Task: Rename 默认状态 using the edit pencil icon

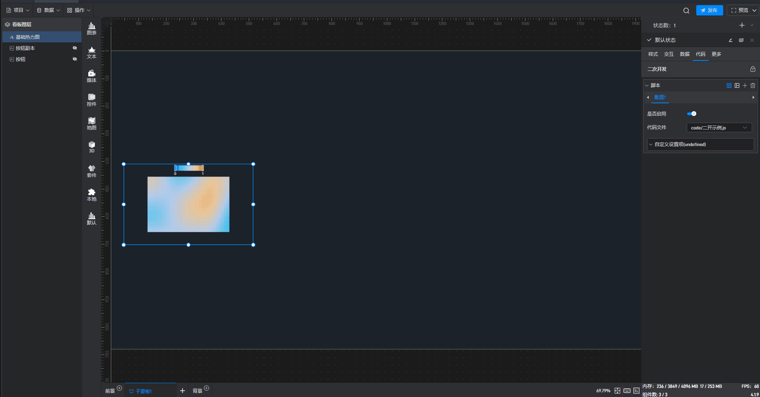Action: click(x=730, y=40)
